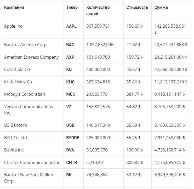Select the Verizon Communications Inc. cell
This screenshot has width=194, height=189.
28,110
